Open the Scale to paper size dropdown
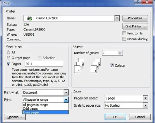This screenshot has width=155, height=123. [145, 105]
